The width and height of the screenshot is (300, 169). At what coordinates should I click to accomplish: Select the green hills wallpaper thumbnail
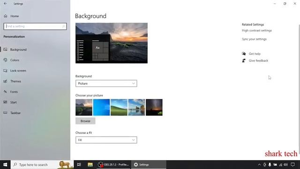(x=119, y=108)
